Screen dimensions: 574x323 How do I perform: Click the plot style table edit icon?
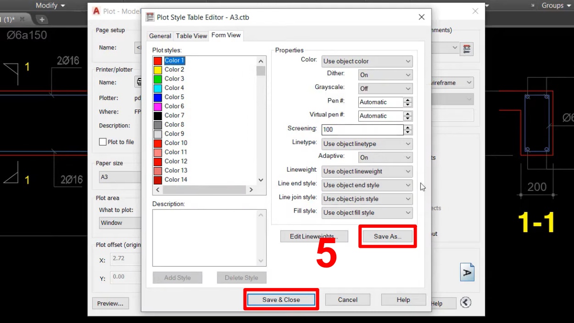click(467, 48)
